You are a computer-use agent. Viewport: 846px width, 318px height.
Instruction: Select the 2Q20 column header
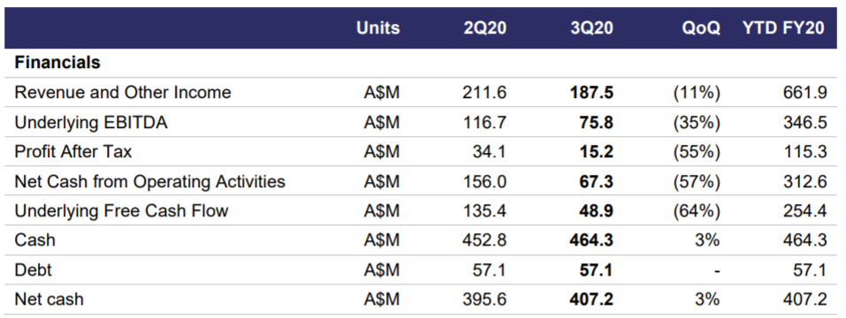tap(485, 28)
